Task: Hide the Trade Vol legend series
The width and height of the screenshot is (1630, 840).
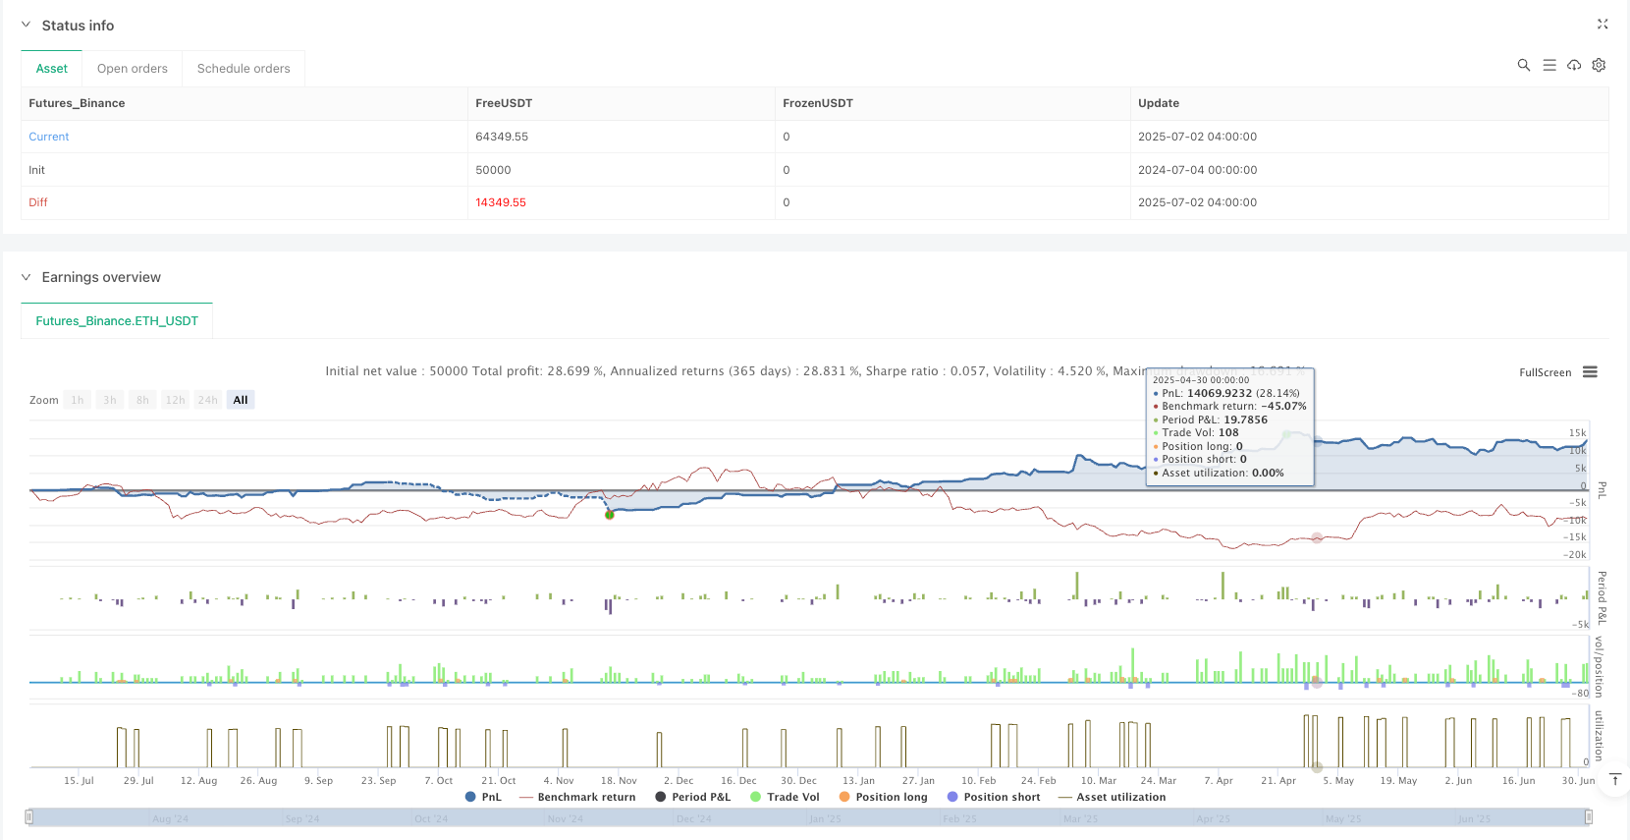Action: point(785,797)
